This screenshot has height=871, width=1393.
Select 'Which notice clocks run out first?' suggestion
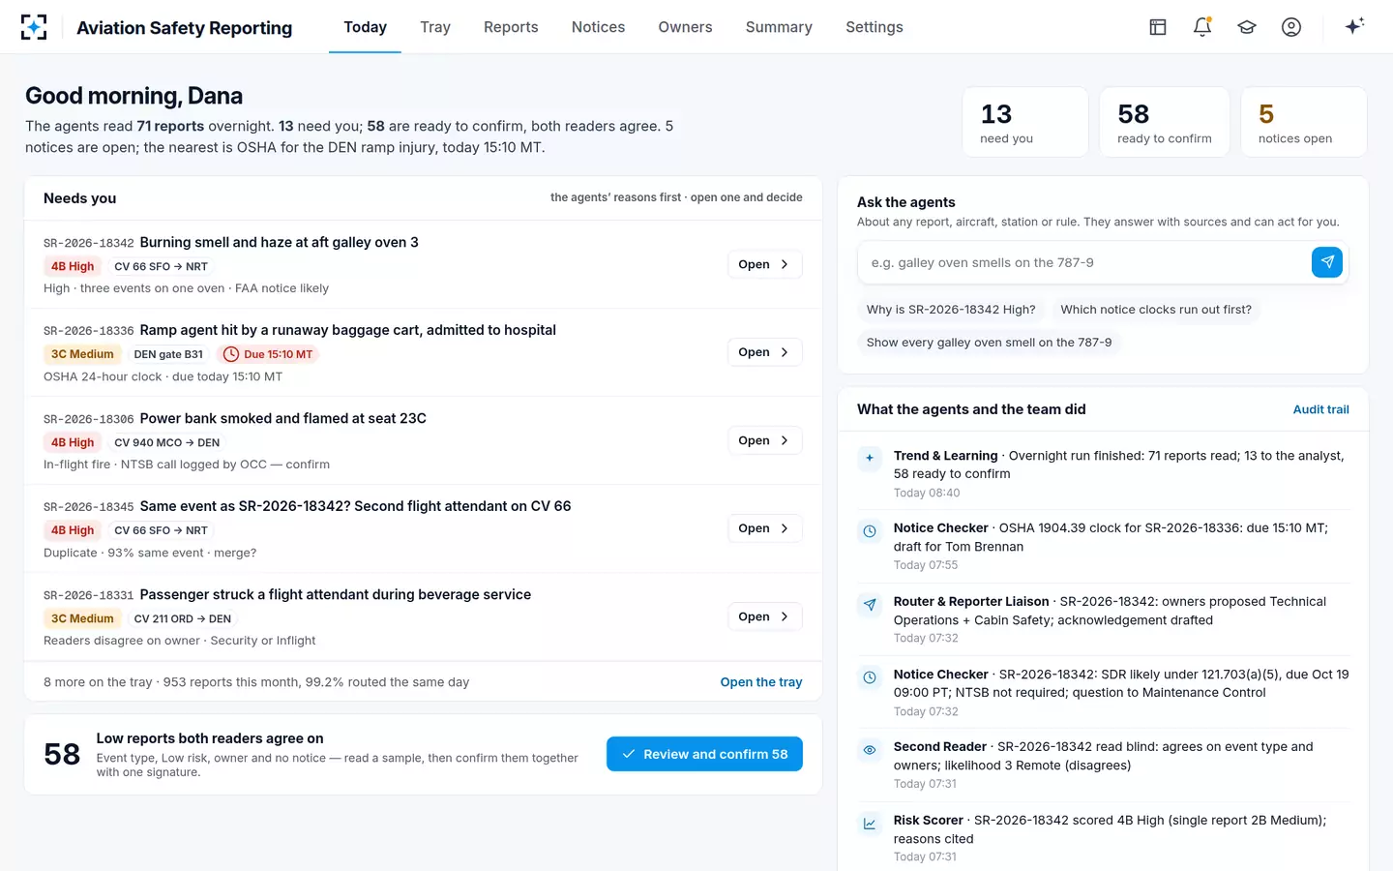pyautogui.click(x=1156, y=310)
